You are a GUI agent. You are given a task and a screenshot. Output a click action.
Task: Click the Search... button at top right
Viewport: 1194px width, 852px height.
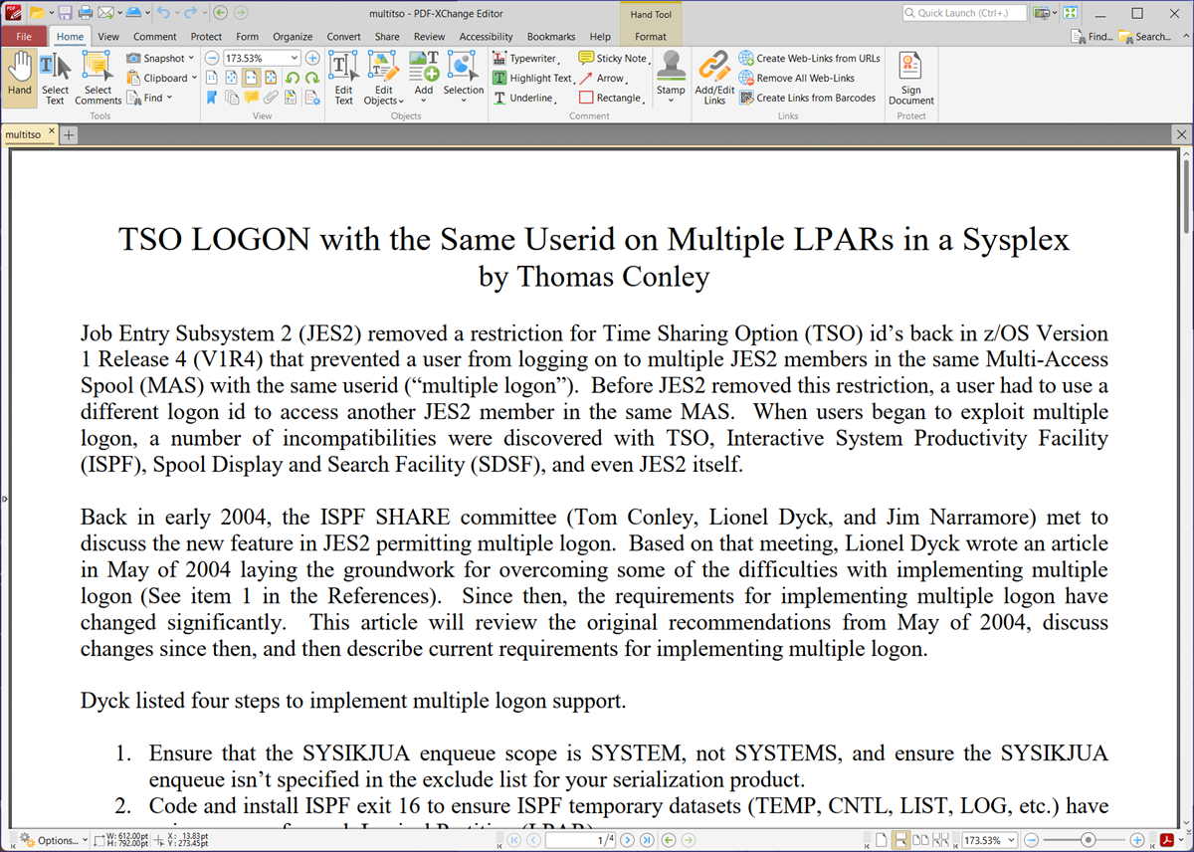1145,37
